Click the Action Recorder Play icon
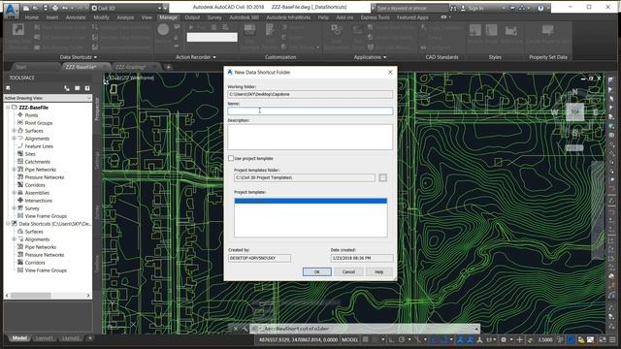This screenshot has height=349, width=621. tap(191, 27)
